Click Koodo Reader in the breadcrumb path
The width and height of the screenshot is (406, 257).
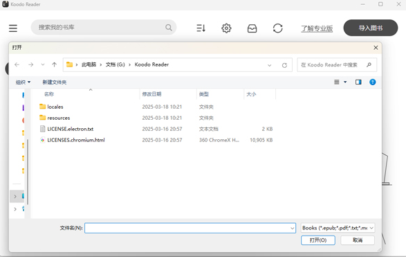click(x=151, y=64)
